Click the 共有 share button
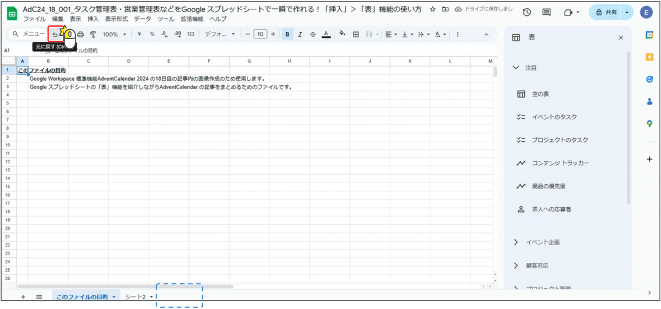 (606, 12)
